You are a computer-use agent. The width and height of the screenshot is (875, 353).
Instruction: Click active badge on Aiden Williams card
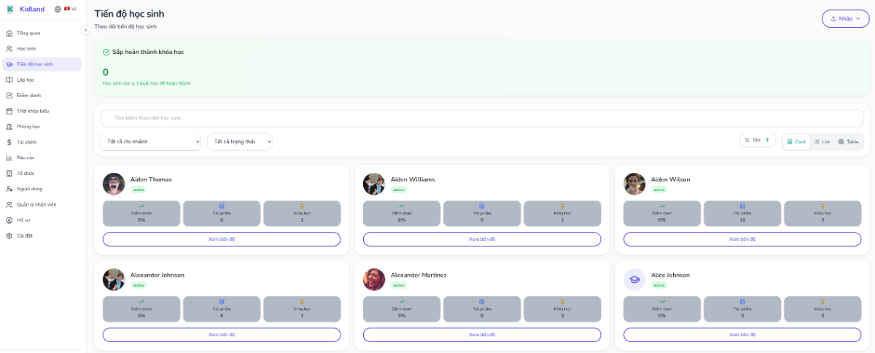399,190
